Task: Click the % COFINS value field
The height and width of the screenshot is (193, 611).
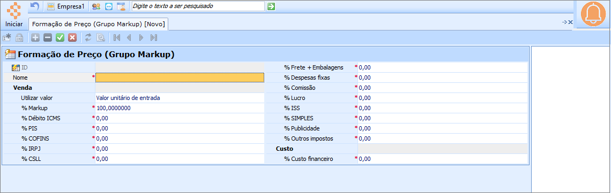Action: pos(180,138)
